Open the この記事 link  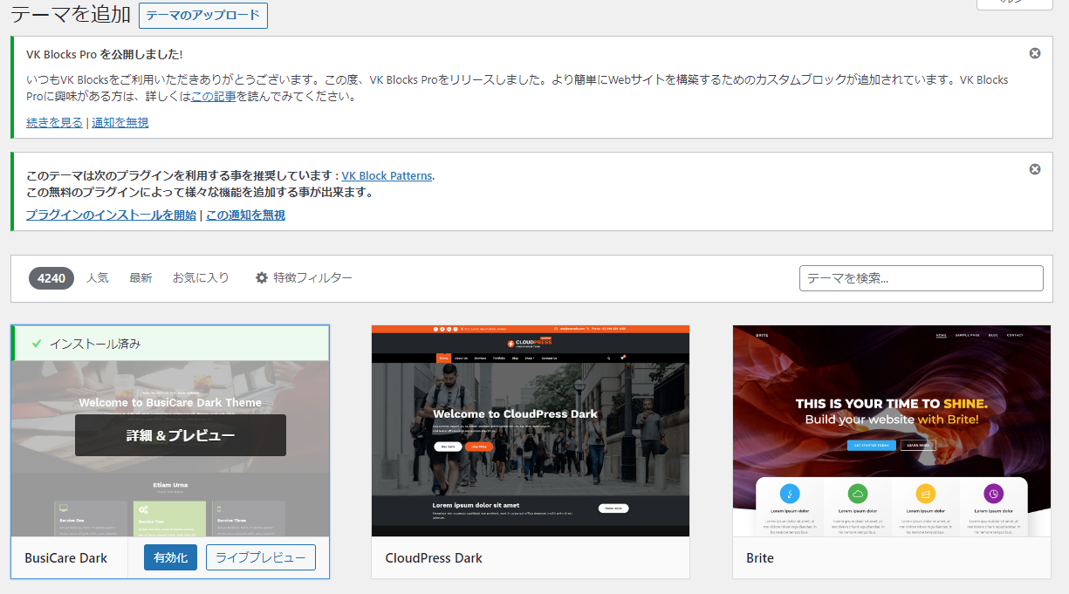pyautogui.click(x=214, y=97)
